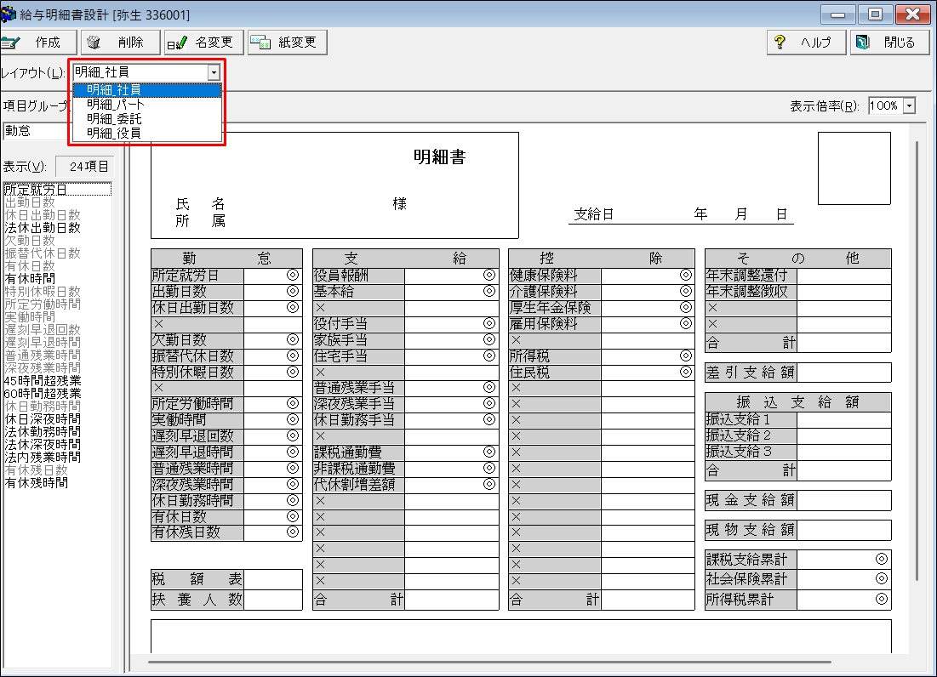
Task: Open help with the ヘルプ question icon
Action: (x=780, y=43)
